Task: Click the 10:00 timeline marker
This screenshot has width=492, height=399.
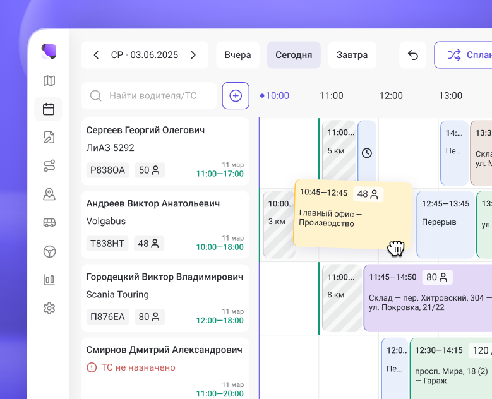Action: pyautogui.click(x=277, y=96)
